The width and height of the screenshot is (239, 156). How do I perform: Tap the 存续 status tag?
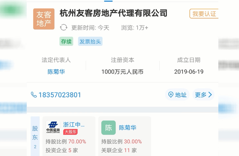[66, 41]
